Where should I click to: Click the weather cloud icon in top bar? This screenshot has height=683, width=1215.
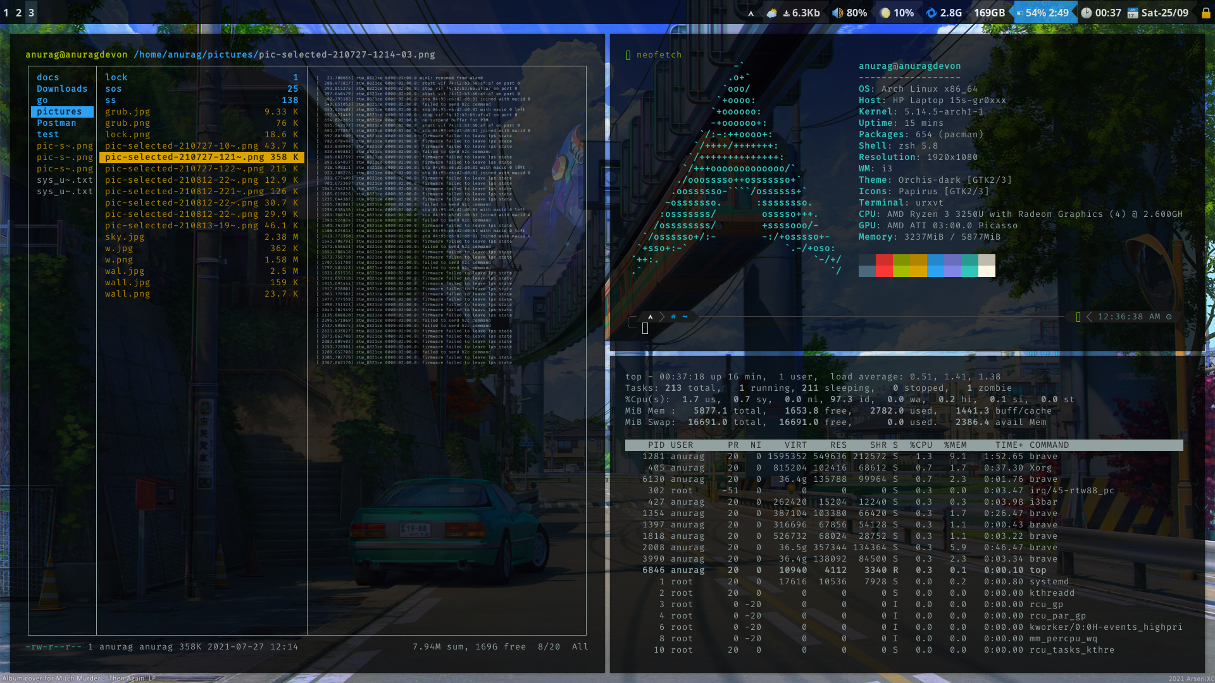[x=771, y=13]
